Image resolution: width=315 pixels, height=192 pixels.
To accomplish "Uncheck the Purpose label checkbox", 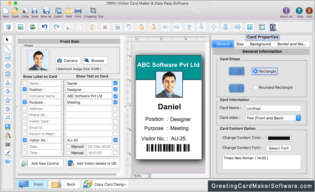I will click(x=25, y=102).
